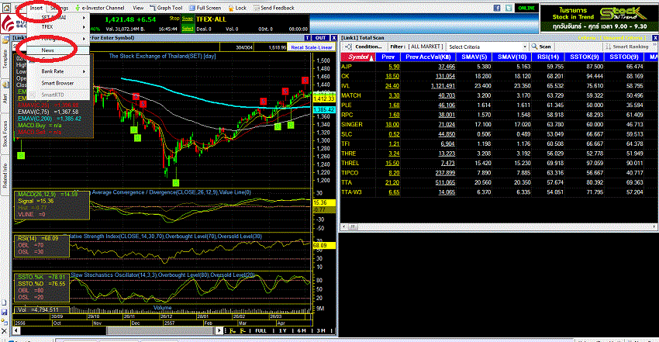Click the Lock toolbar button
The height and width of the screenshot is (342, 659).
237,8
